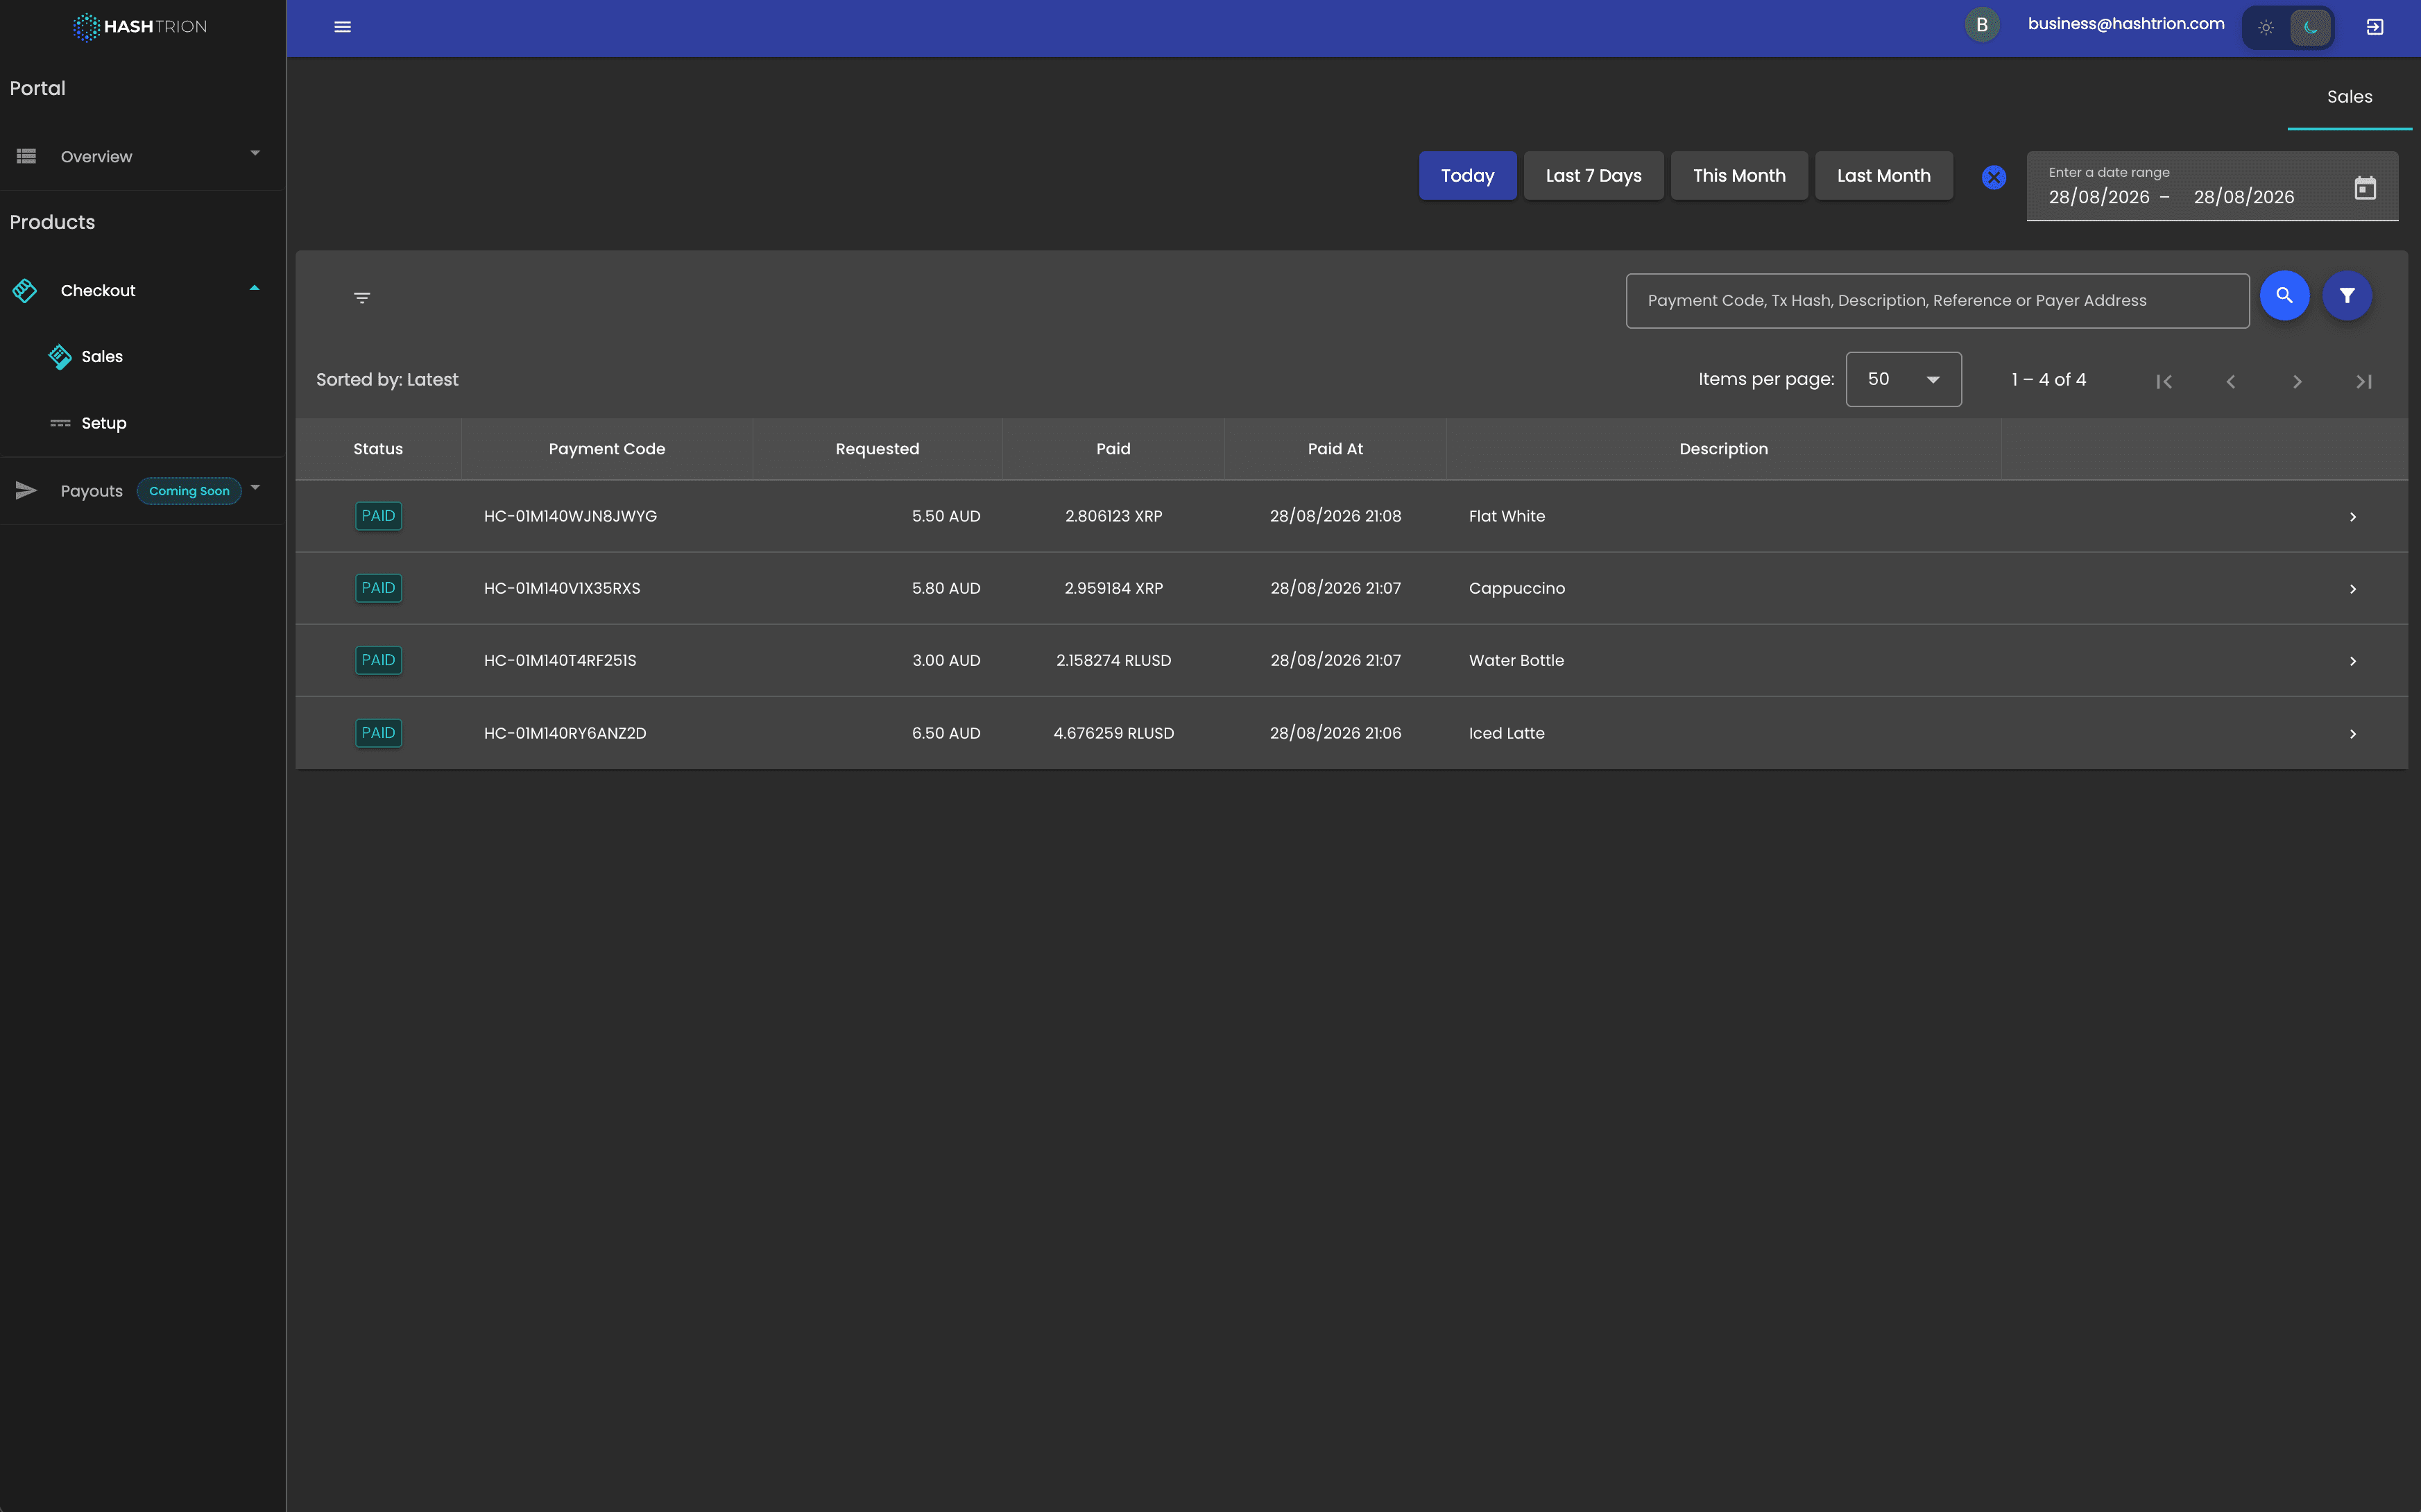Open Items per page dropdown
Screen dimensions: 2421x1512
click(x=1903, y=379)
